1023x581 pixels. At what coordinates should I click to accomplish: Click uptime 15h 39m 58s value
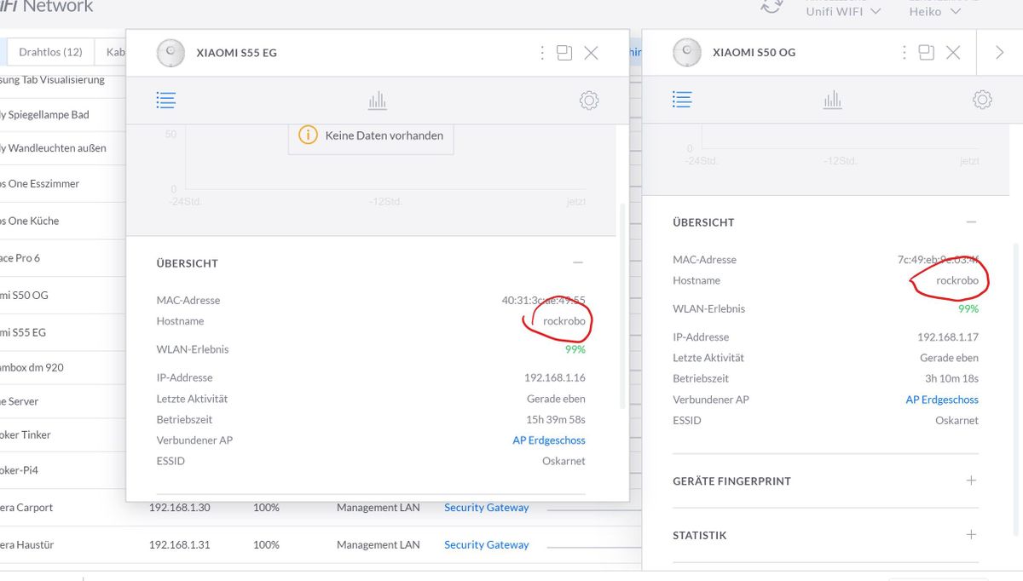556,420
